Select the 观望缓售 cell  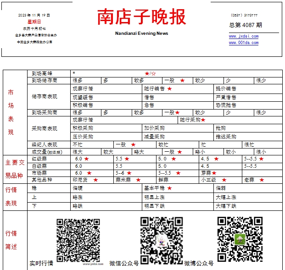tap(106, 98)
